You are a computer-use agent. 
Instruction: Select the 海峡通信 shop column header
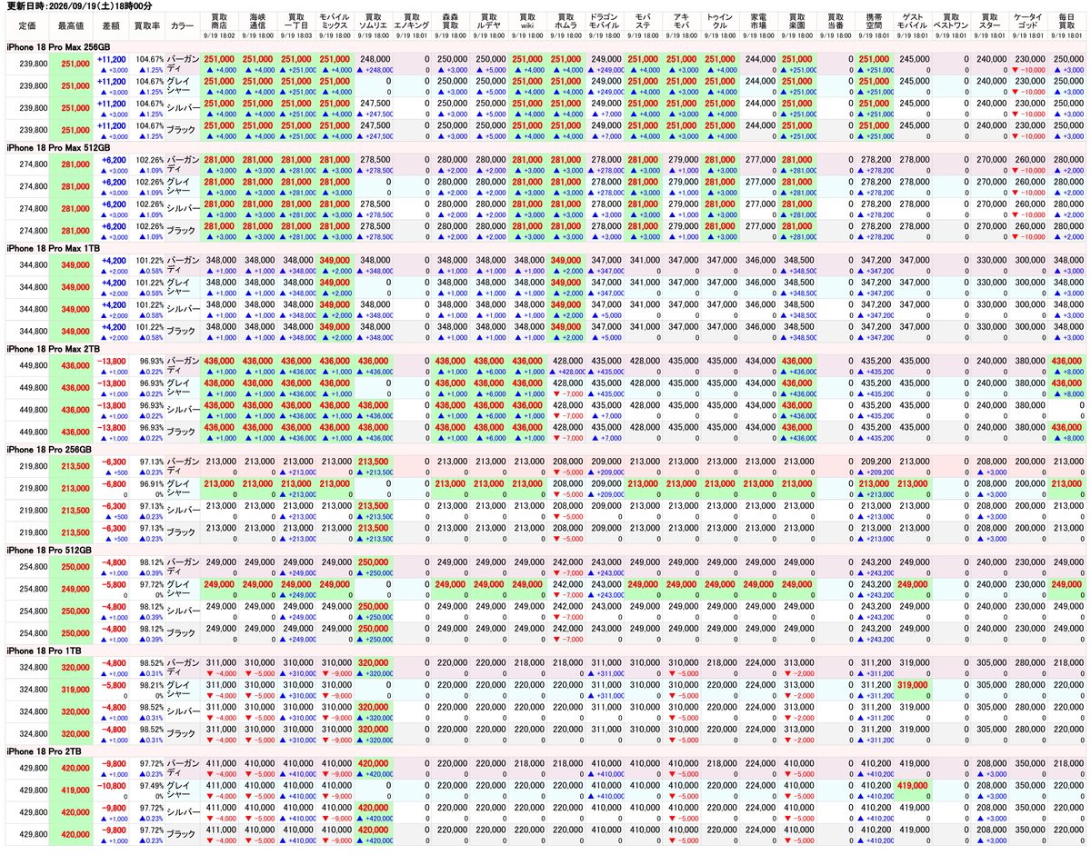point(258,22)
